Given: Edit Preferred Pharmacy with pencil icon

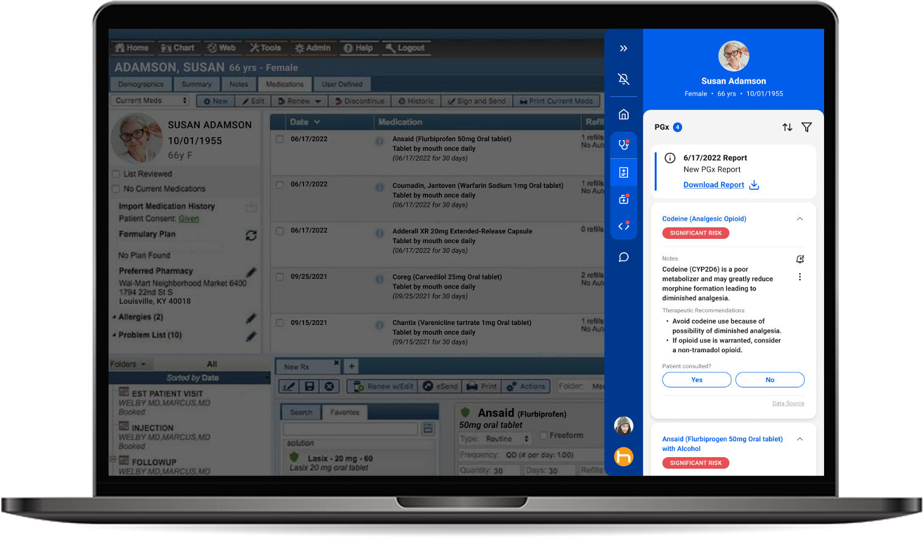Looking at the screenshot, I should pyautogui.click(x=251, y=272).
